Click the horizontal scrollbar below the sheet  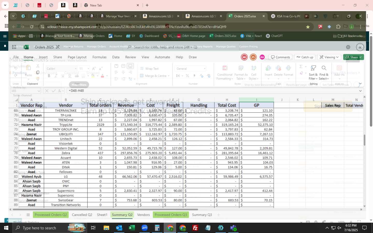[105, 209]
